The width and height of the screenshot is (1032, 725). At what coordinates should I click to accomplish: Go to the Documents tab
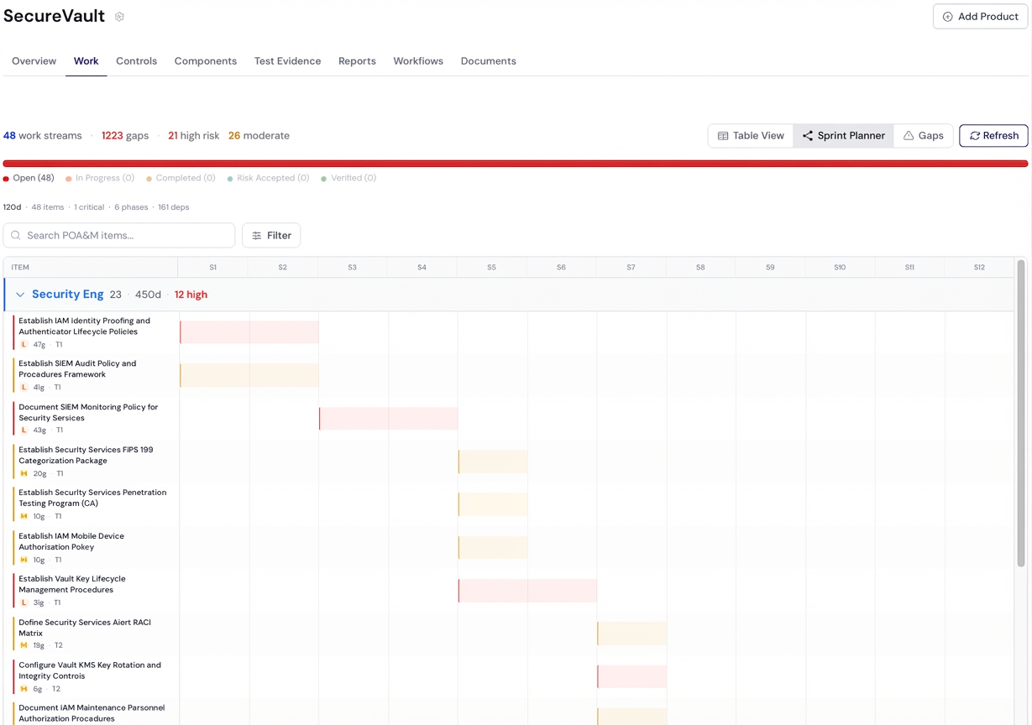(489, 61)
